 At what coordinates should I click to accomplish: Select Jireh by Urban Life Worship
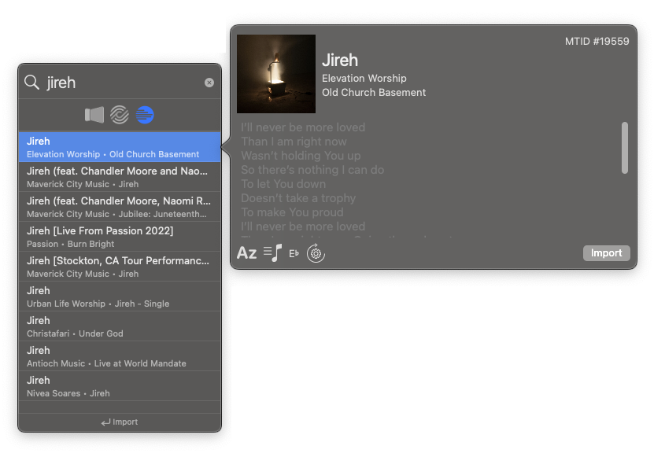tap(120, 296)
